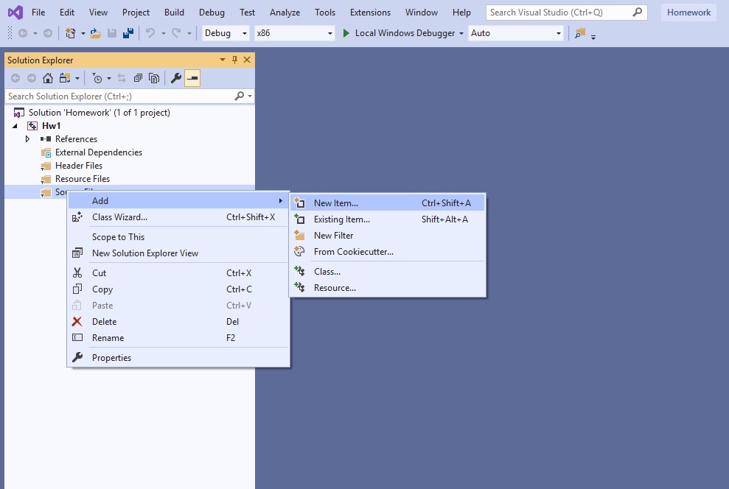Click the New Project toolbar icon
Image resolution: width=729 pixels, height=489 pixels.
click(x=70, y=33)
